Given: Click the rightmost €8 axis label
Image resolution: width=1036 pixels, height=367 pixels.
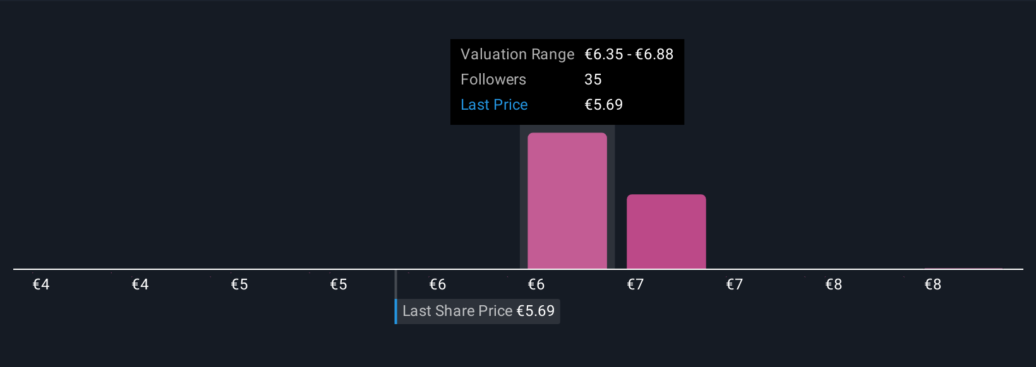Looking at the screenshot, I should [933, 284].
